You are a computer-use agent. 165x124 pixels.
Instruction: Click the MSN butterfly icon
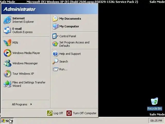coord(7,42)
